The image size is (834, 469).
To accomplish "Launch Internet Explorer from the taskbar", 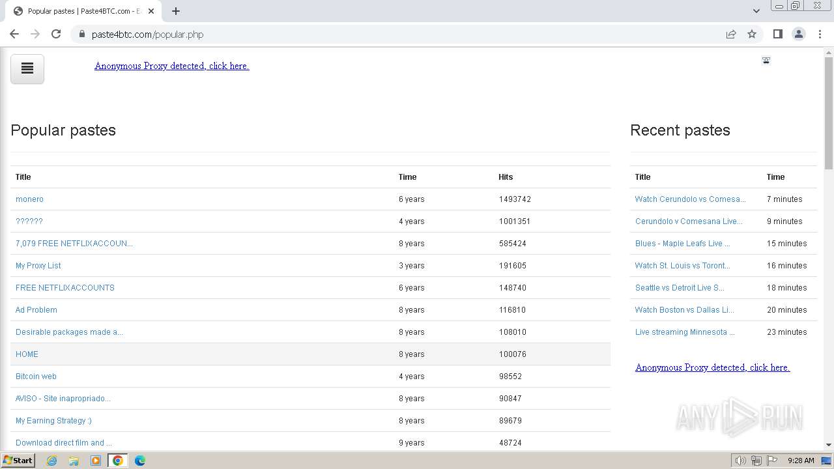I will pos(52,461).
